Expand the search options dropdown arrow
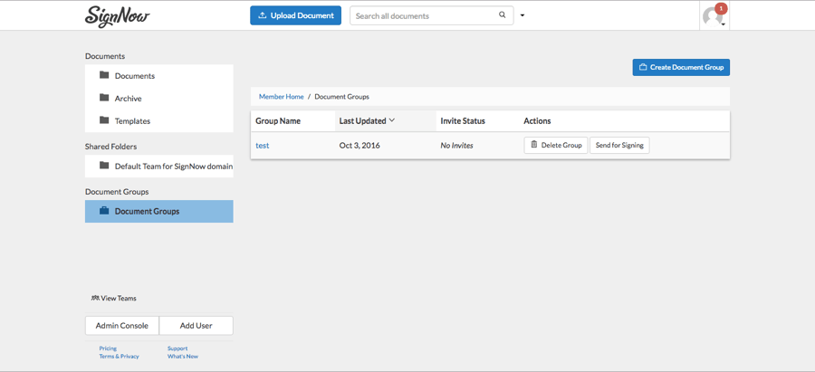The height and width of the screenshot is (372, 815). tap(523, 15)
